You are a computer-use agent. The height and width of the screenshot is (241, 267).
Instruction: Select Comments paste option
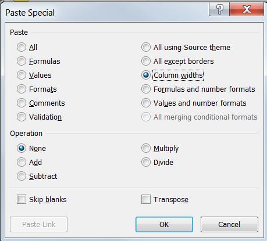22,103
